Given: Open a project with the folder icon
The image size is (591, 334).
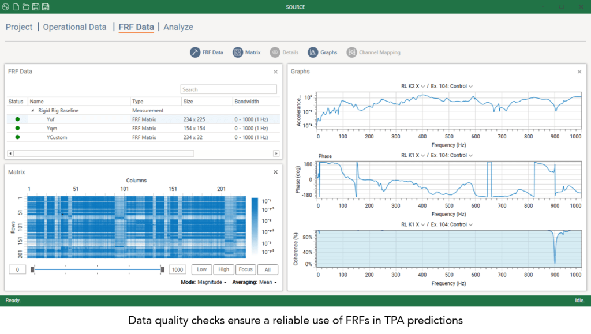Looking at the screenshot, I should [x=25, y=7].
